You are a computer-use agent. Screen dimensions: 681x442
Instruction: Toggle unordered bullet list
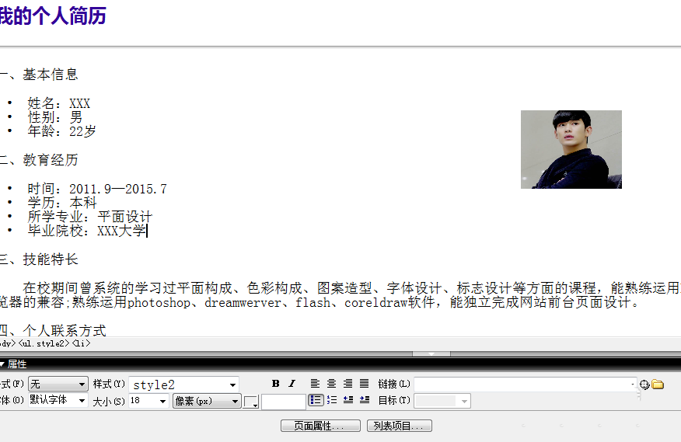(x=316, y=400)
